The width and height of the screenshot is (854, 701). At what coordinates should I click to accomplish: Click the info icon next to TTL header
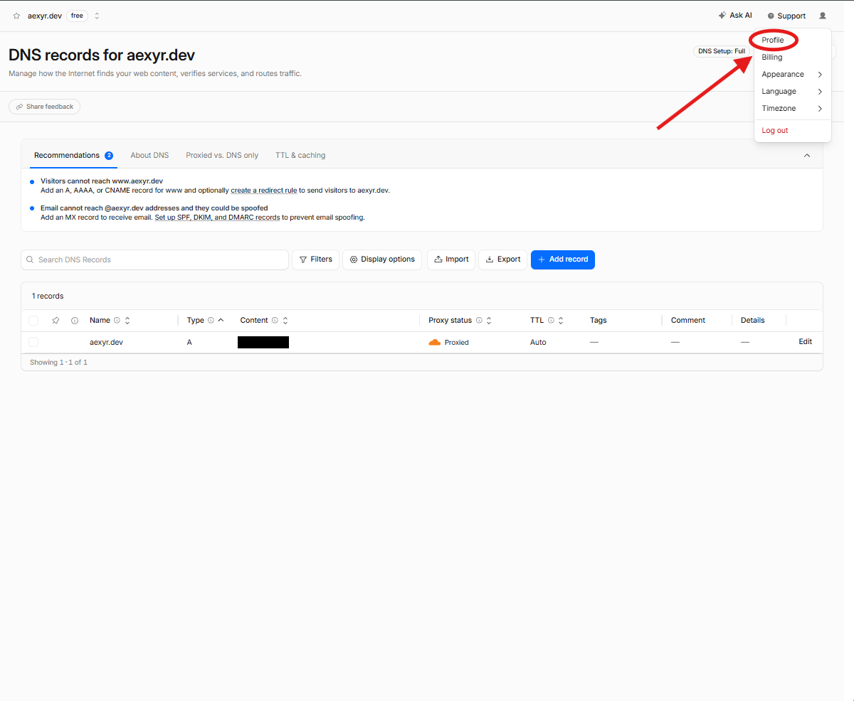[551, 321]
